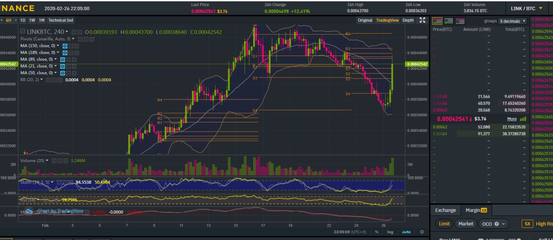Open the 5 decimals groups dropdown
This screenshot has height=240, width=553.
click(x=512, y=21)
